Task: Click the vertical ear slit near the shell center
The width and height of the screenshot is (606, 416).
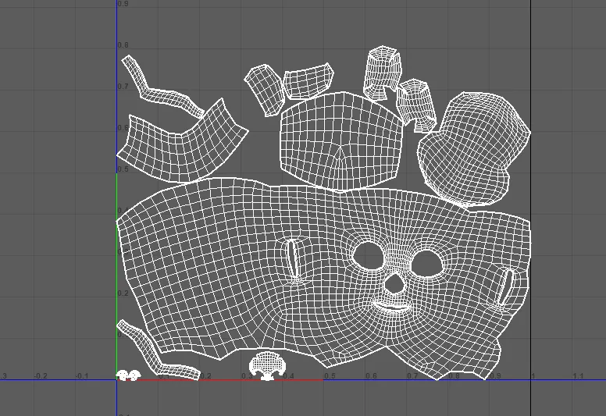Action: 294,258
